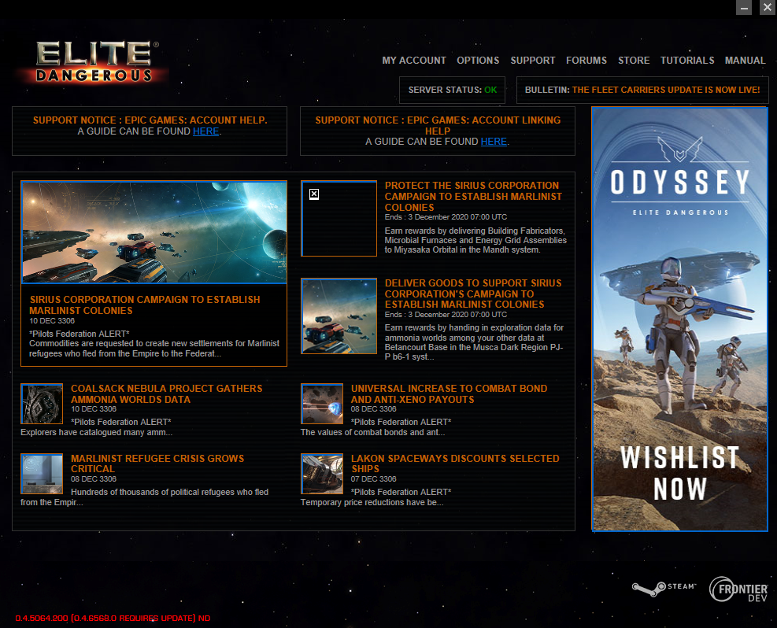
Task: Open the Tutorials section
Action: coord(686,61)
